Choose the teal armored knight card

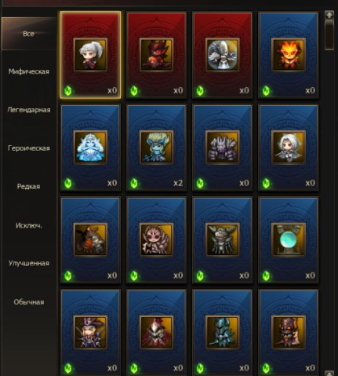coord(223,332)
